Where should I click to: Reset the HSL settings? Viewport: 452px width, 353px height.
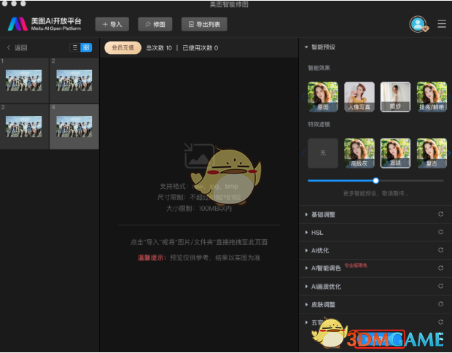(x=440, y=232)
